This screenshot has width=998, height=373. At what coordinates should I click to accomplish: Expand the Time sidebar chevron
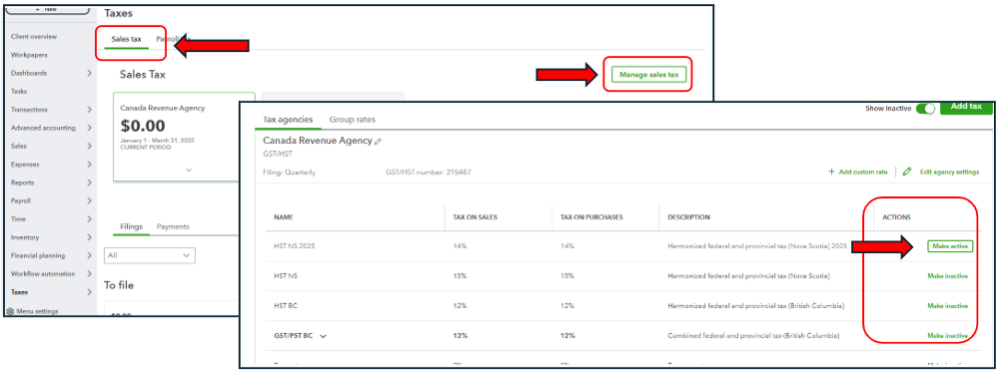[89, 219]
